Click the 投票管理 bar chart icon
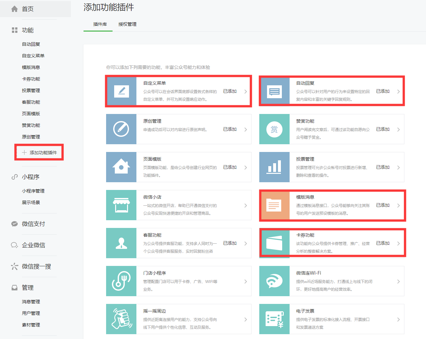 click(x=274, y=167)
